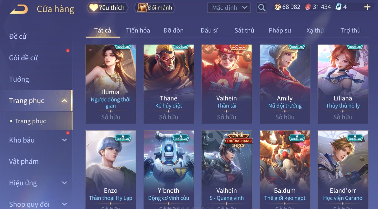Go back using the return arrow icon
This screenshot has height=209, width=378.
(x=19, y=9)
